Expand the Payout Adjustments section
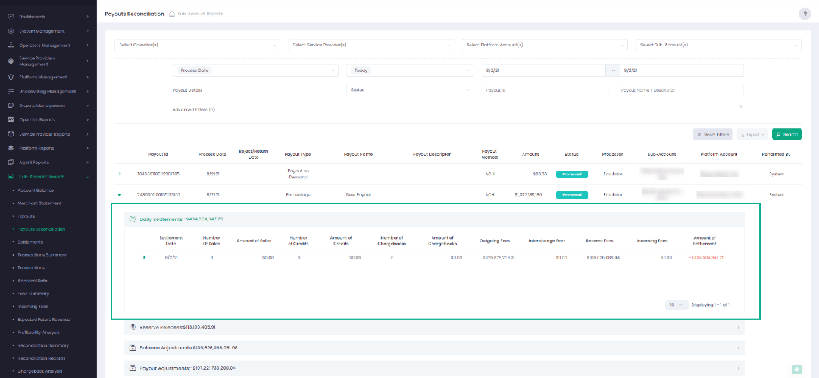The image size is (819, 378). [x=739, y=368]
